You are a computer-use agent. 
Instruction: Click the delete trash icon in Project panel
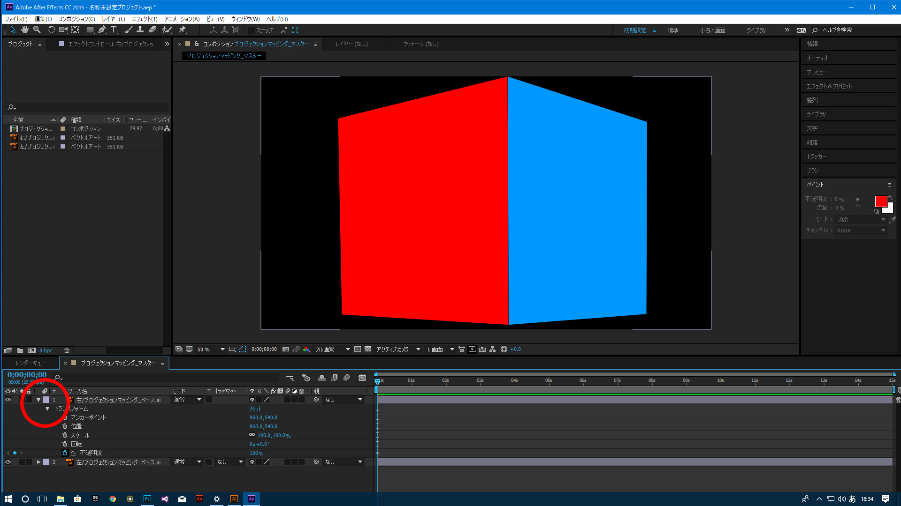(x=67, y=350)
